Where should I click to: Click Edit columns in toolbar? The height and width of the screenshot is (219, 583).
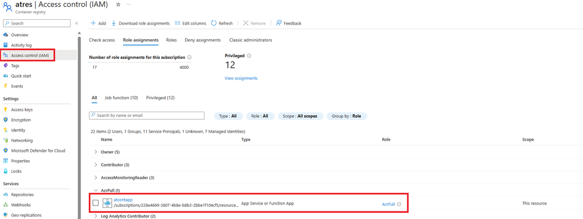pos(190,23)
